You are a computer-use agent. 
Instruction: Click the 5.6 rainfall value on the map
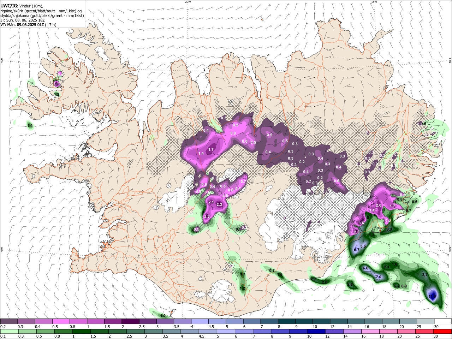363,246
